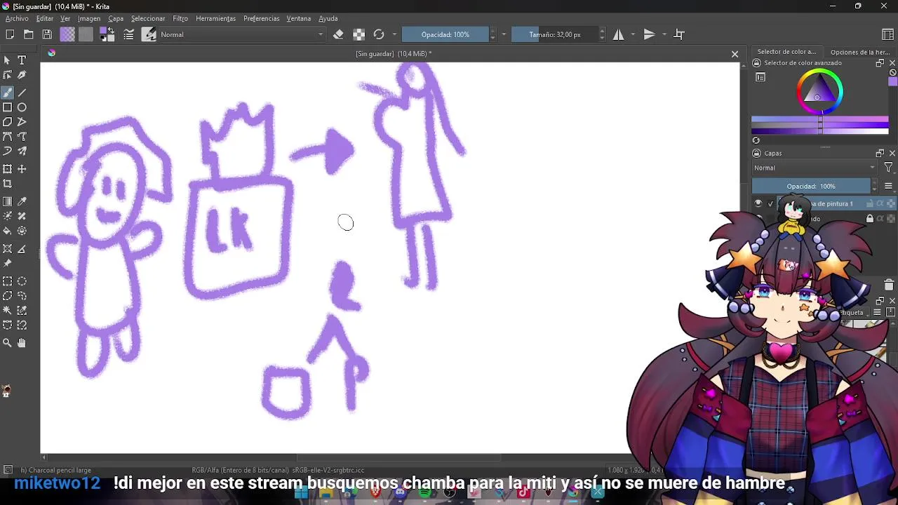Select the Pan hand tool
The height and width of the screenshot is (505, 898).
(22, 343)
